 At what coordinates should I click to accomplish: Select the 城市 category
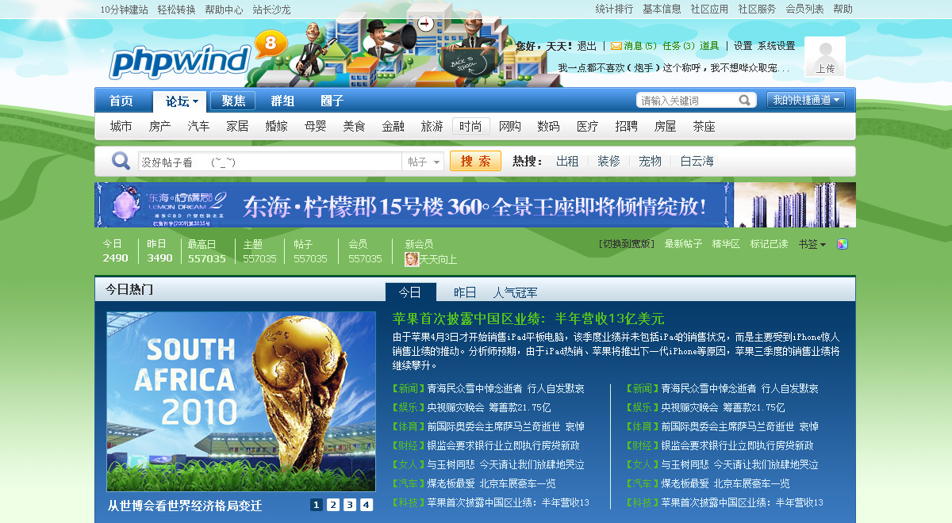(x=121, y=127)
